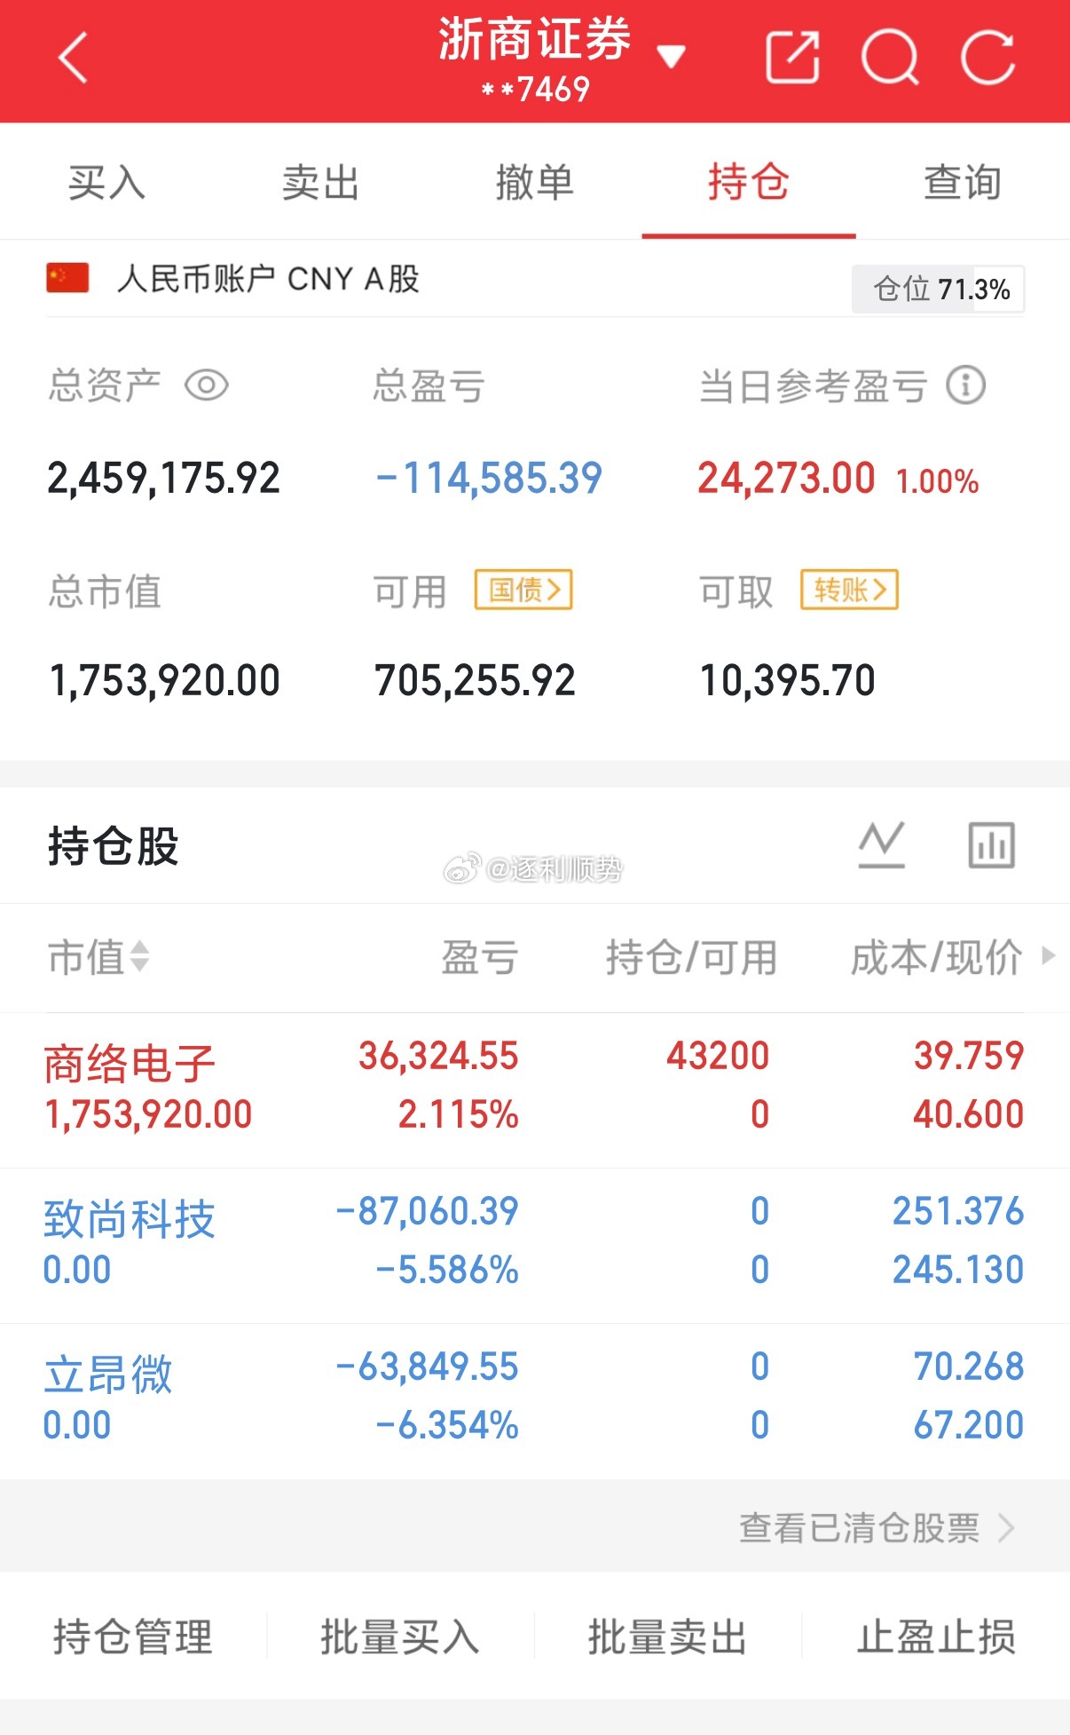The image size is (1070, 1735).
Task: Tap the 持仓管理 button
Action: (133, 1636)
